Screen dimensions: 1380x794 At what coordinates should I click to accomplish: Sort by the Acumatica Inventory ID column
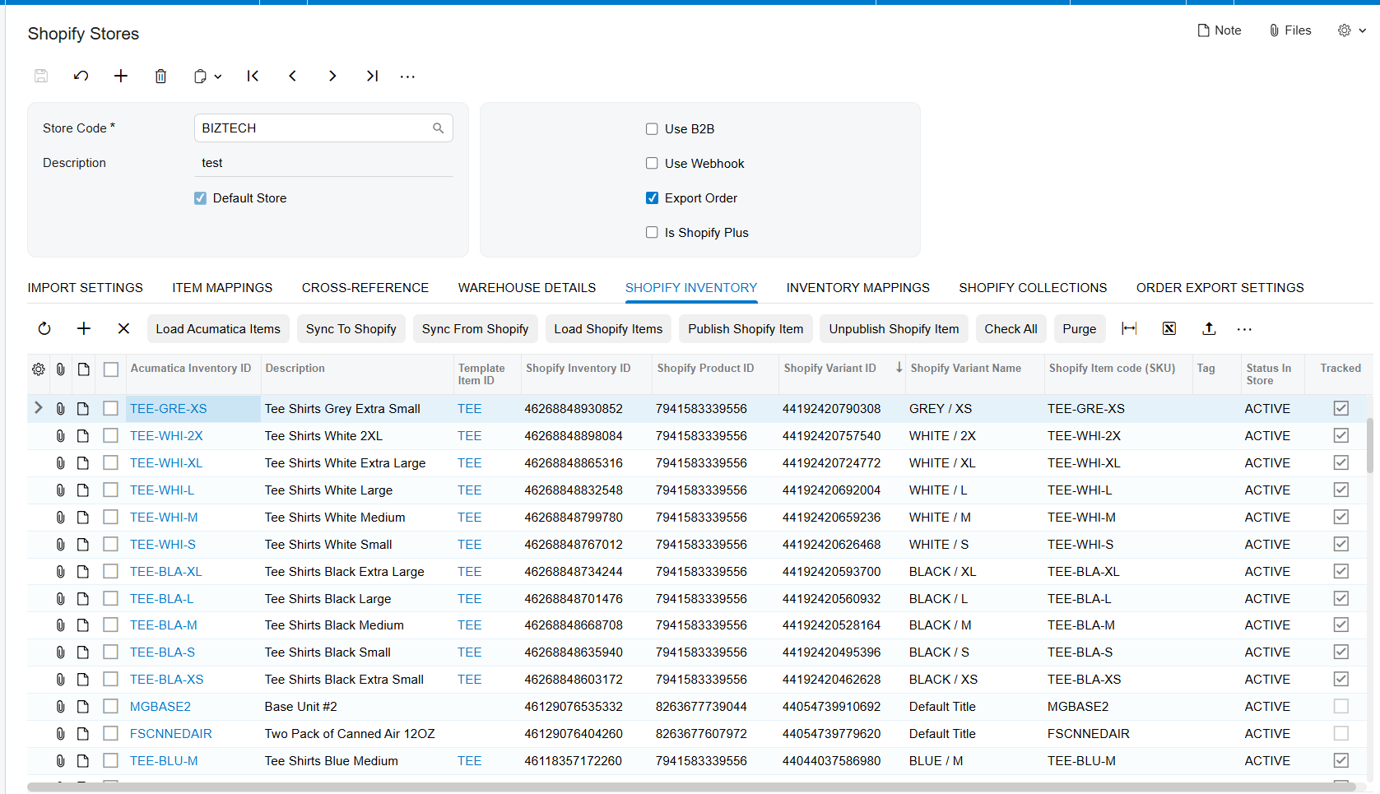191,369
